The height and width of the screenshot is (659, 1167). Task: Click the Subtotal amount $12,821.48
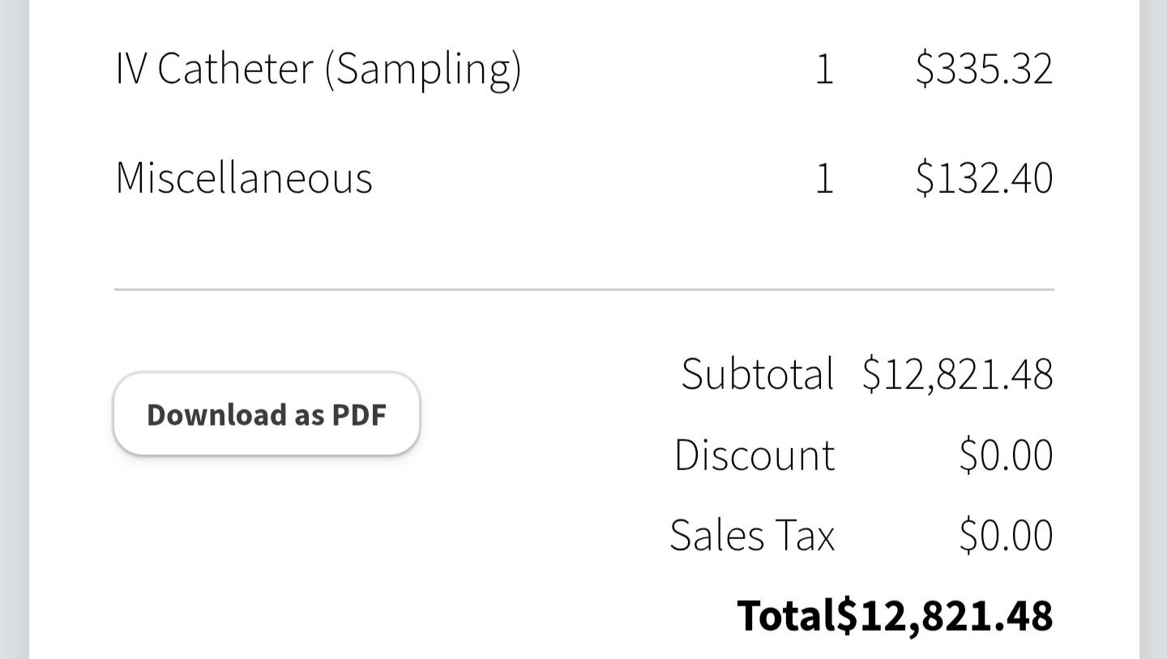click(x=957, y=374)
